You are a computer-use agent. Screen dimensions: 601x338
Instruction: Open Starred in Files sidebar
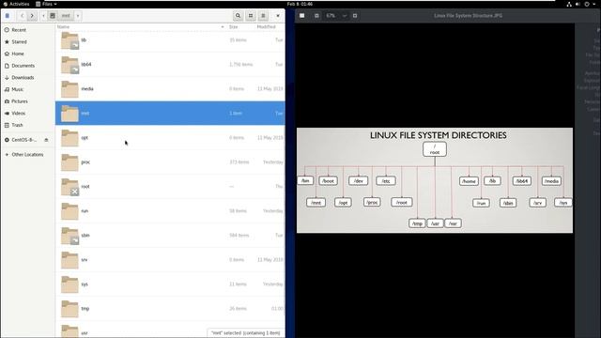tap(27, 41)
